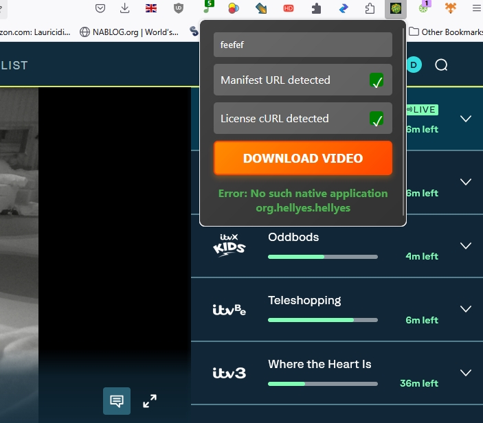
Task: Click the popup's vertical scrollbar
Action: click(x=403, y=122)
